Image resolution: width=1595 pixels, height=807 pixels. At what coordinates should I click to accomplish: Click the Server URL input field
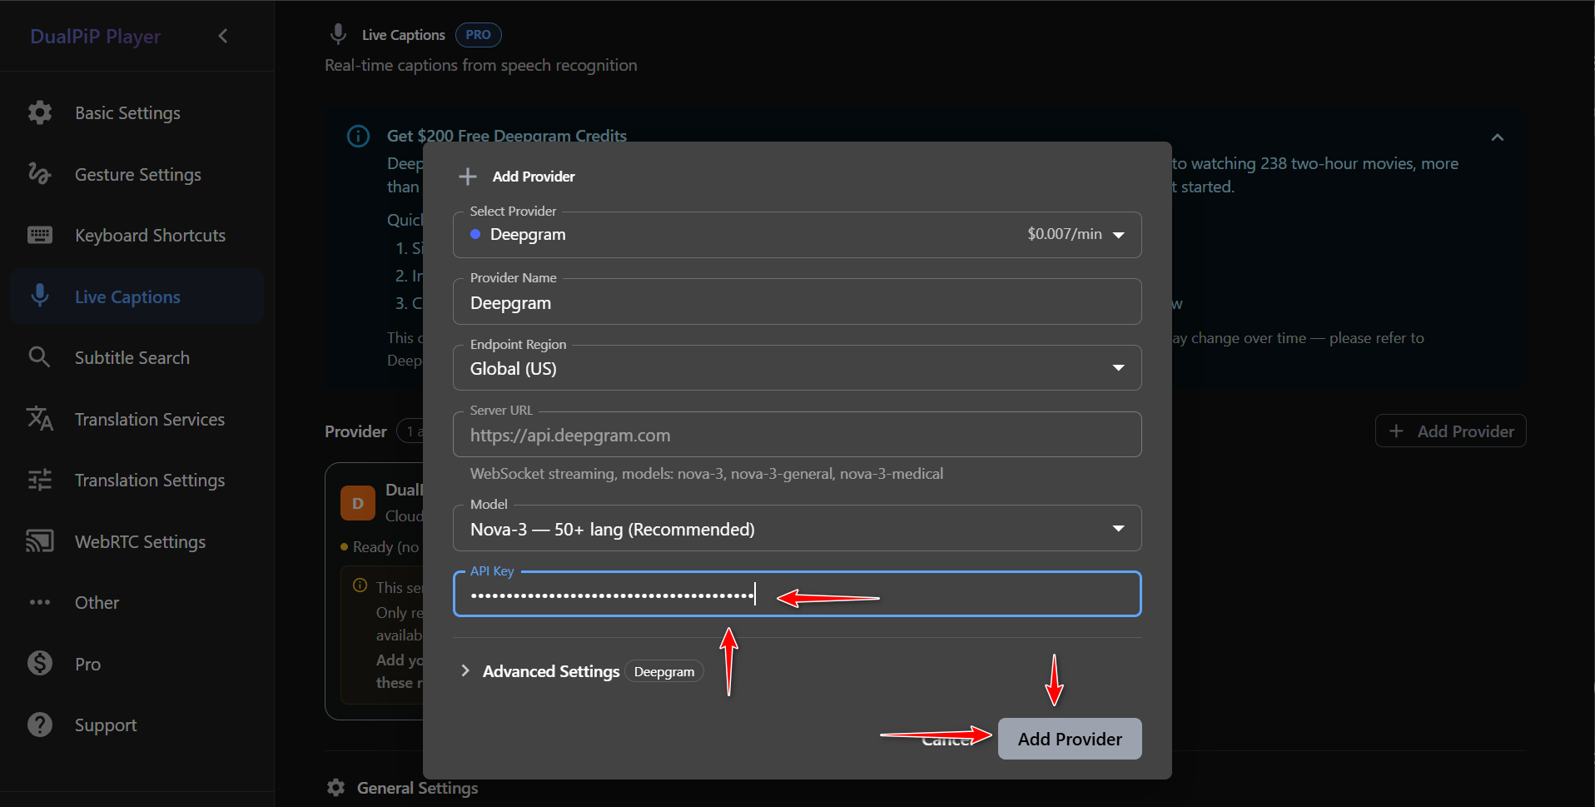797,435
